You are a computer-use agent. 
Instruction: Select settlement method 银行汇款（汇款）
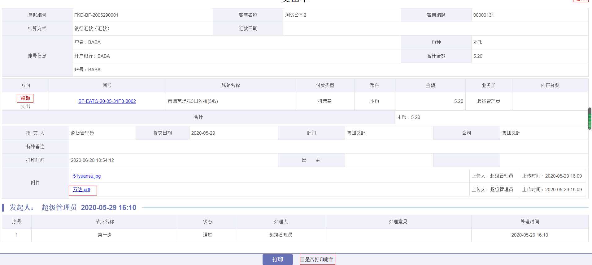tap(93, 29)
